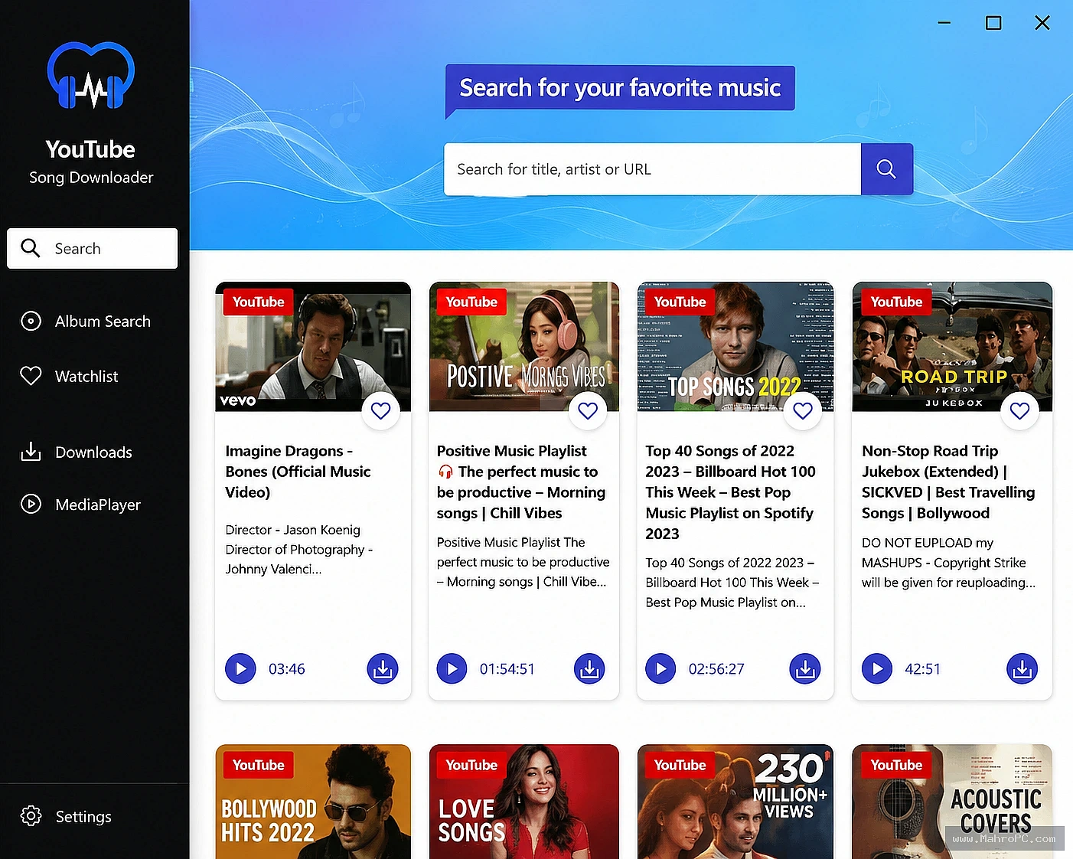Click the 01:54:51 duration label
Viewport: 1073px width, 859px height.
[507, 668]
